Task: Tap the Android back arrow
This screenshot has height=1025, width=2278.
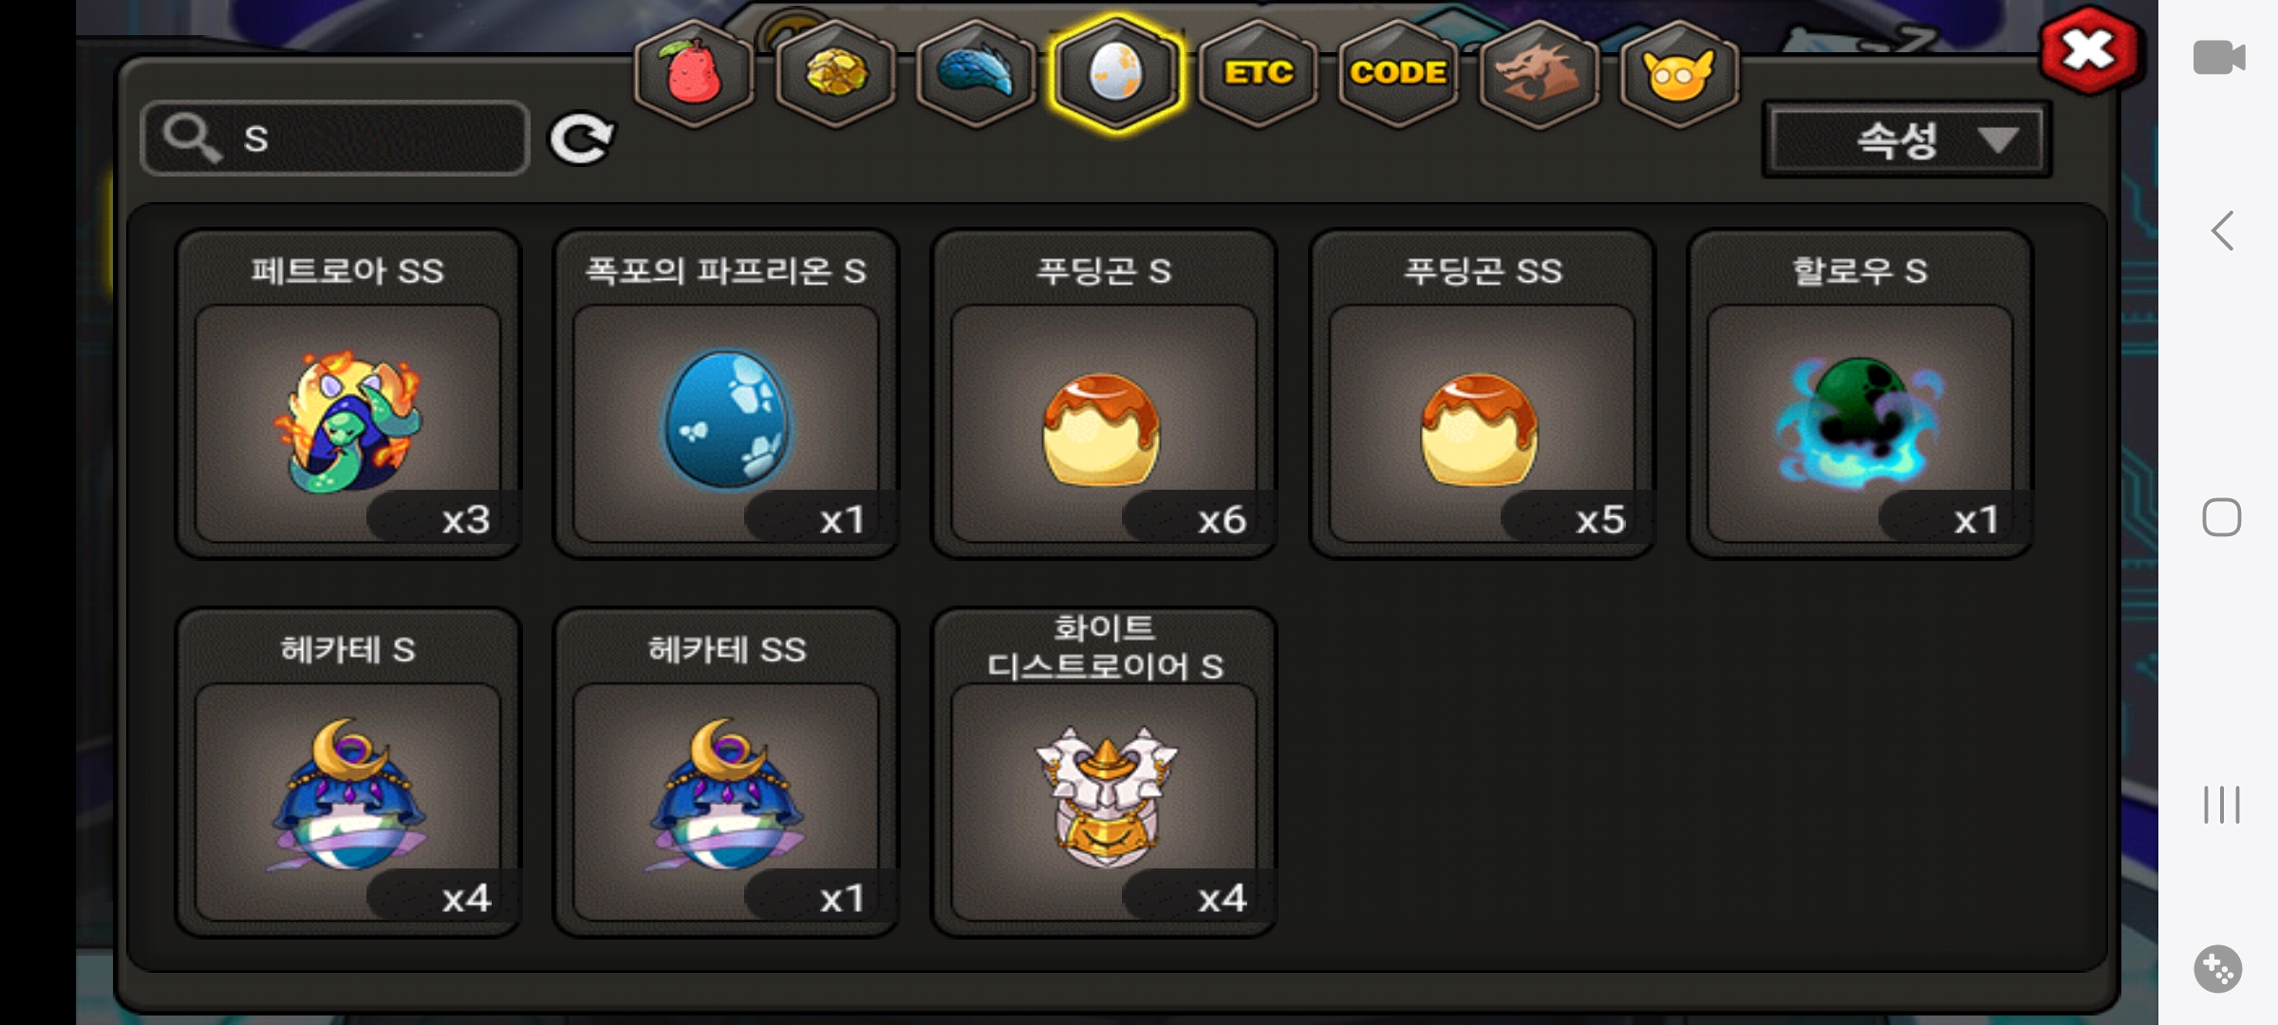Action: (x=2222, y=231)
